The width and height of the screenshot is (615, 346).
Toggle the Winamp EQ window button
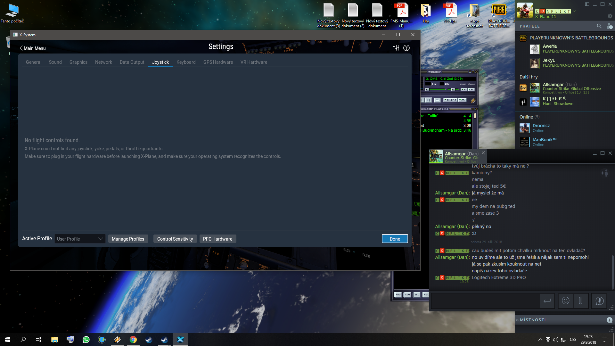coord(464,89)
